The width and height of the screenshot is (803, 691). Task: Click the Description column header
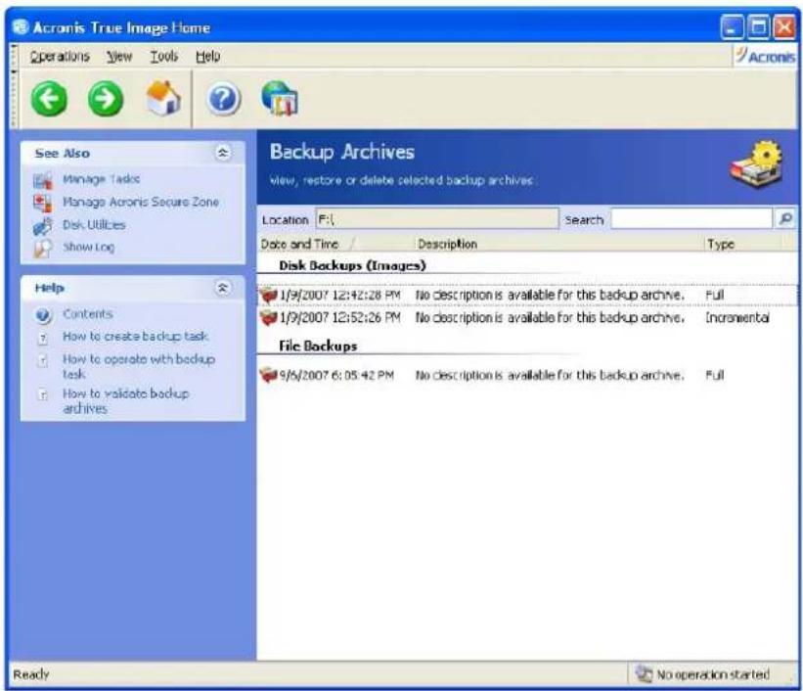558,244
